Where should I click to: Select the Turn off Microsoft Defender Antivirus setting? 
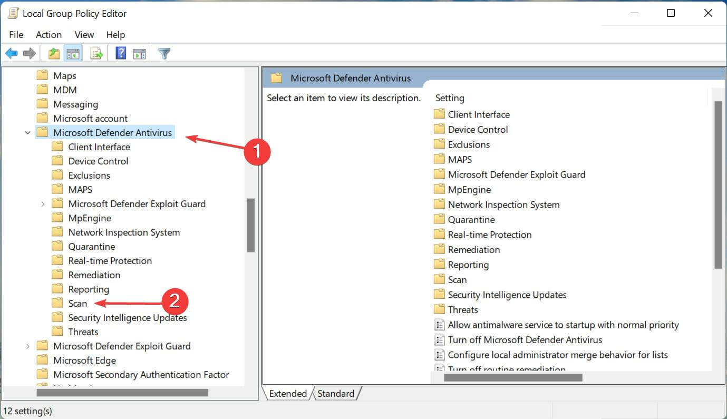[x=525, y=340]
